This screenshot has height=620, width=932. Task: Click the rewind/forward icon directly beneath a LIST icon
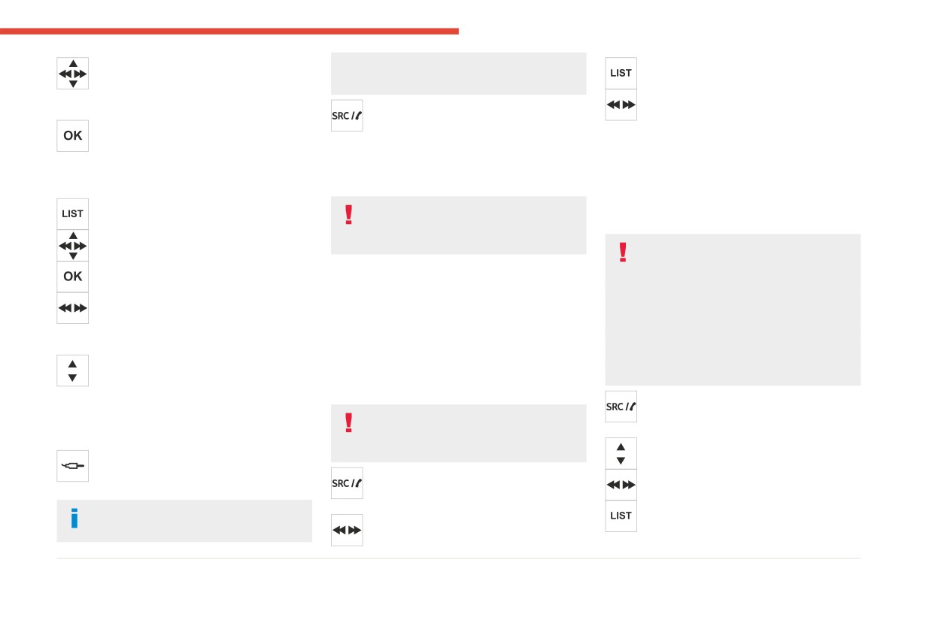(621, 104)
